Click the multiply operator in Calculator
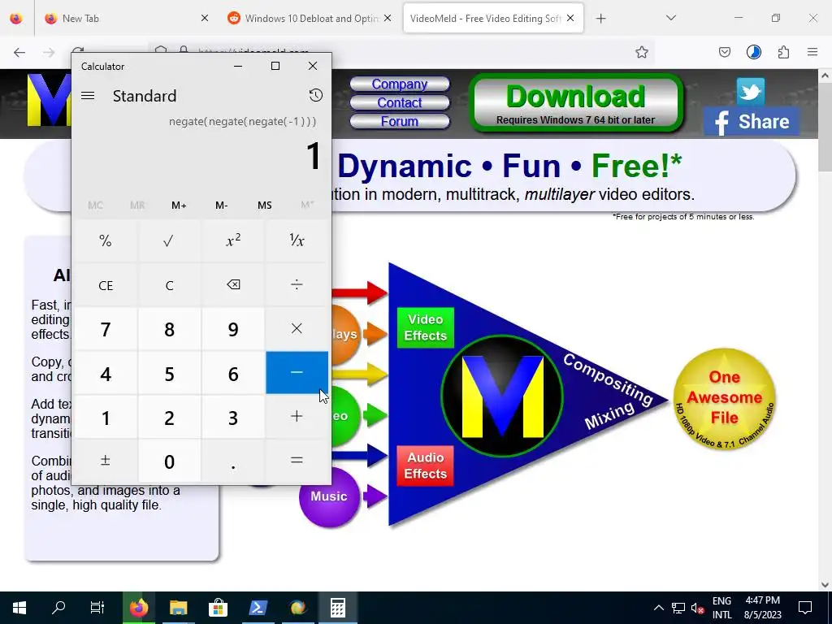Viewport: 832px width, 624px height. [x=297, y=329]
